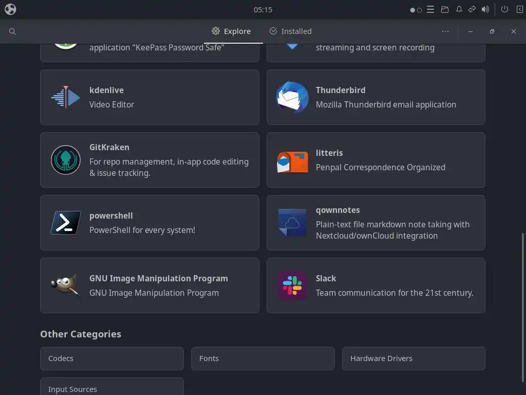Click the GitKraken squid icon

click(x=66, y=160)
